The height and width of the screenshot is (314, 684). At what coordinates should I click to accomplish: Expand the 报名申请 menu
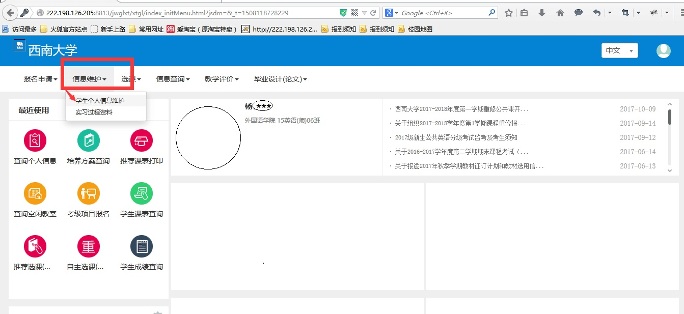40,79
